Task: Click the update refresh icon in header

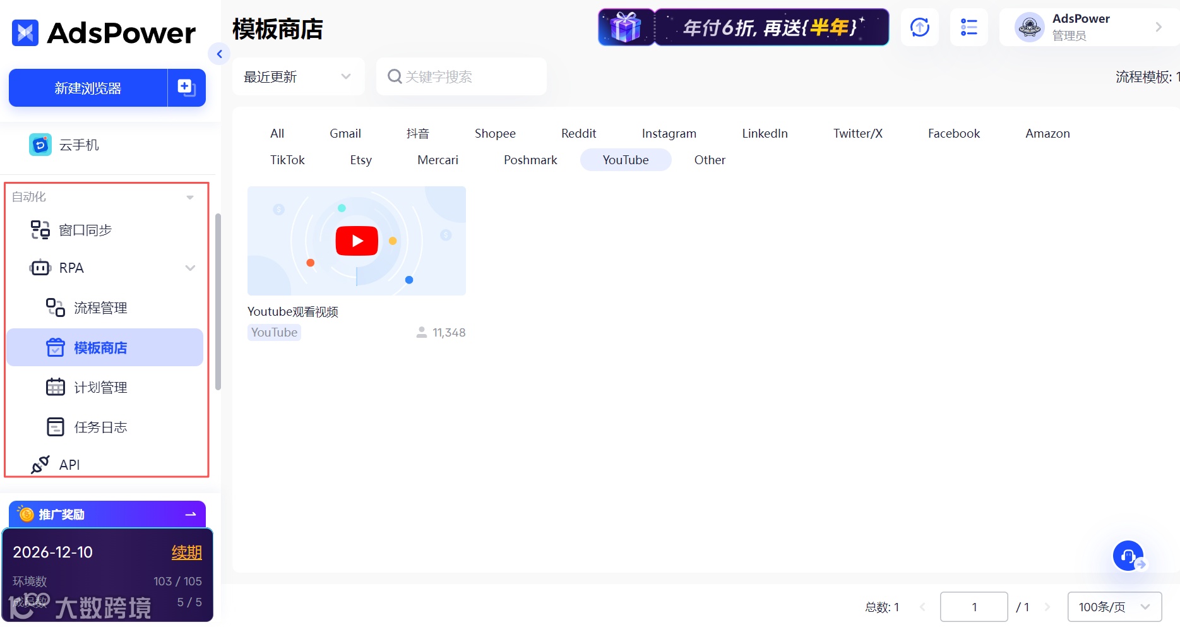Action: click(920, 27)
